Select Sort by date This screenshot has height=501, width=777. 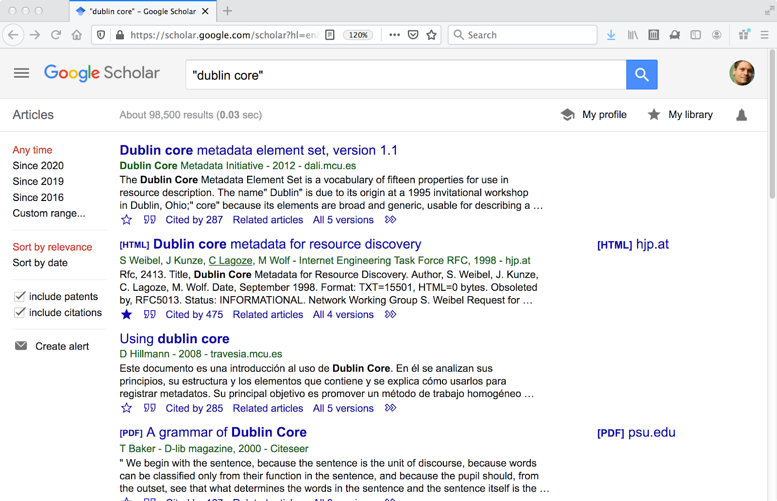pos(40,263)
